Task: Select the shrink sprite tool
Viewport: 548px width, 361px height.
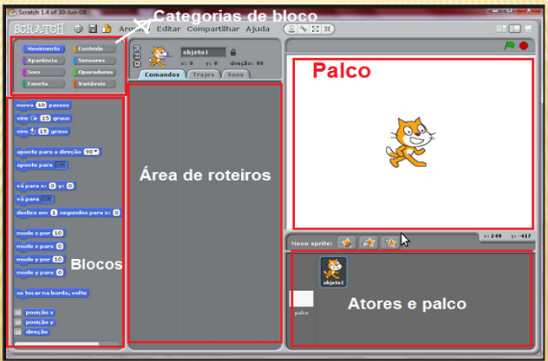Action: (x=327, y=29)
